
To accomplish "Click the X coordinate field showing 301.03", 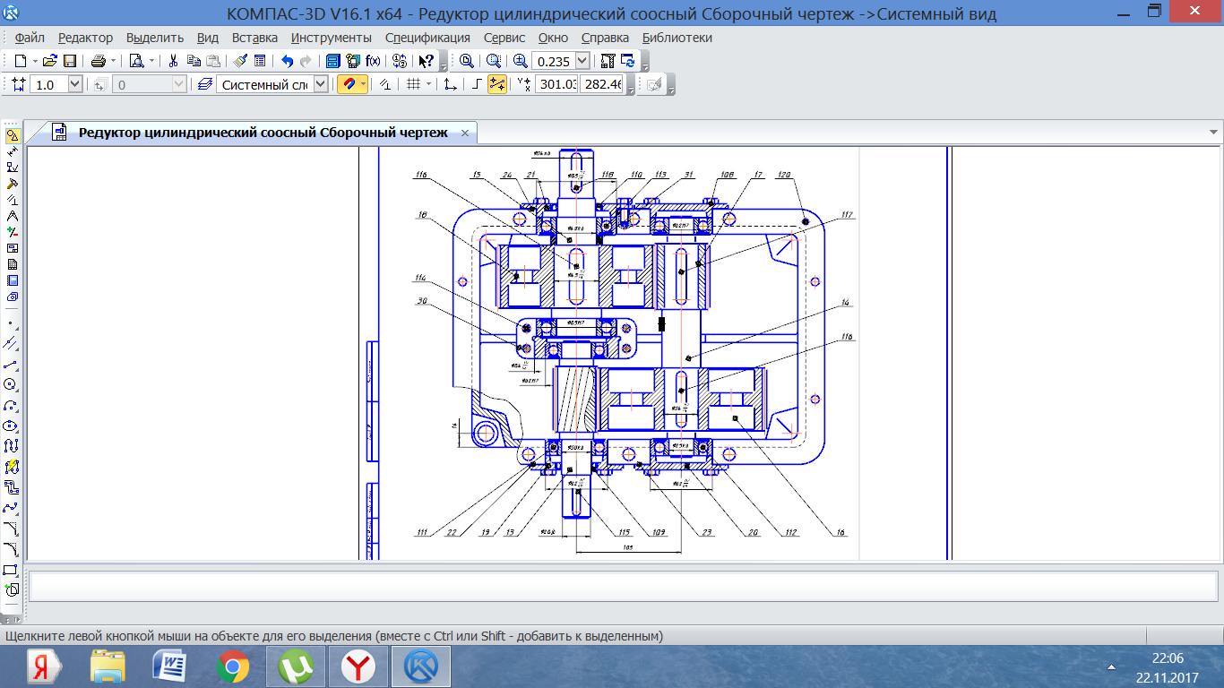I will click(x=556, y=84).
